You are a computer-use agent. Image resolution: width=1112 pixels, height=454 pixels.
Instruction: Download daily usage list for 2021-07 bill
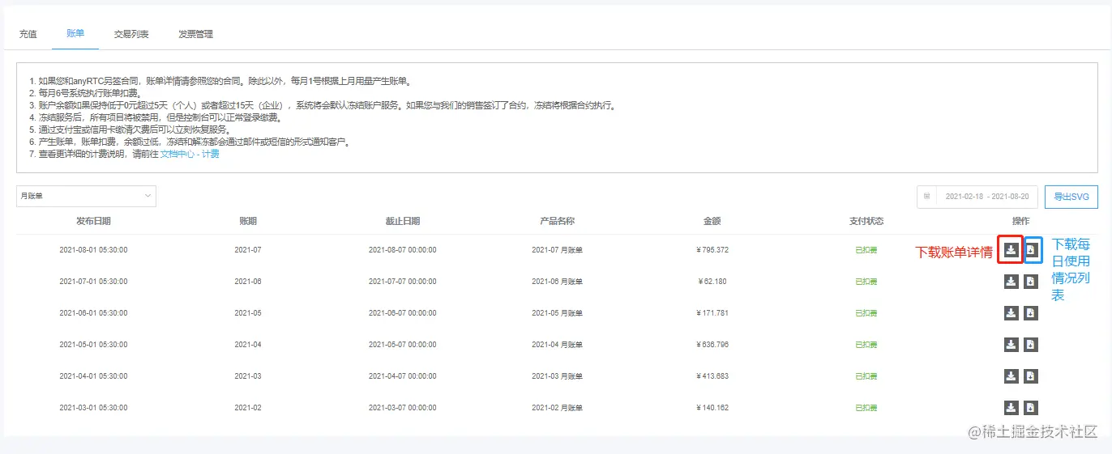(1030, 250)
